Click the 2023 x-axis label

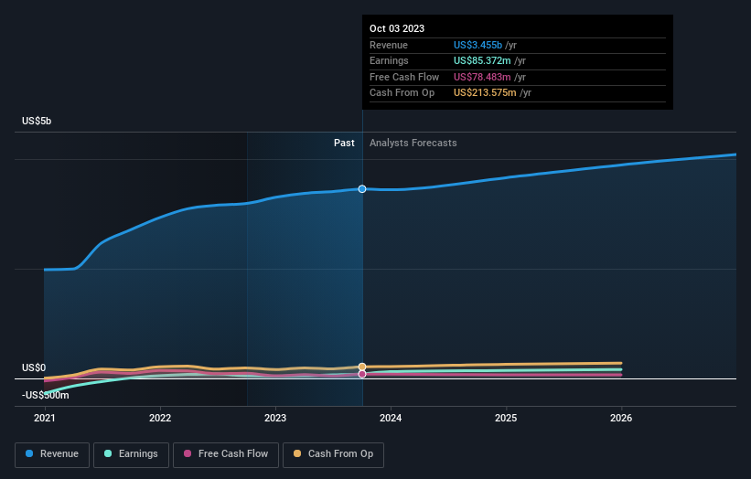pyautogui.click(x=275, y=418)
